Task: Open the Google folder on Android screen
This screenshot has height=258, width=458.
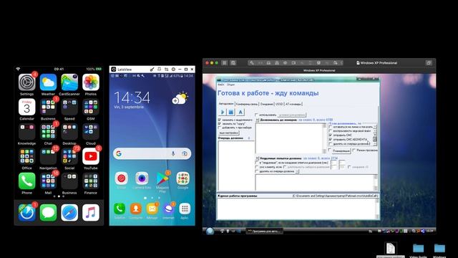Action: click(183, 178)
